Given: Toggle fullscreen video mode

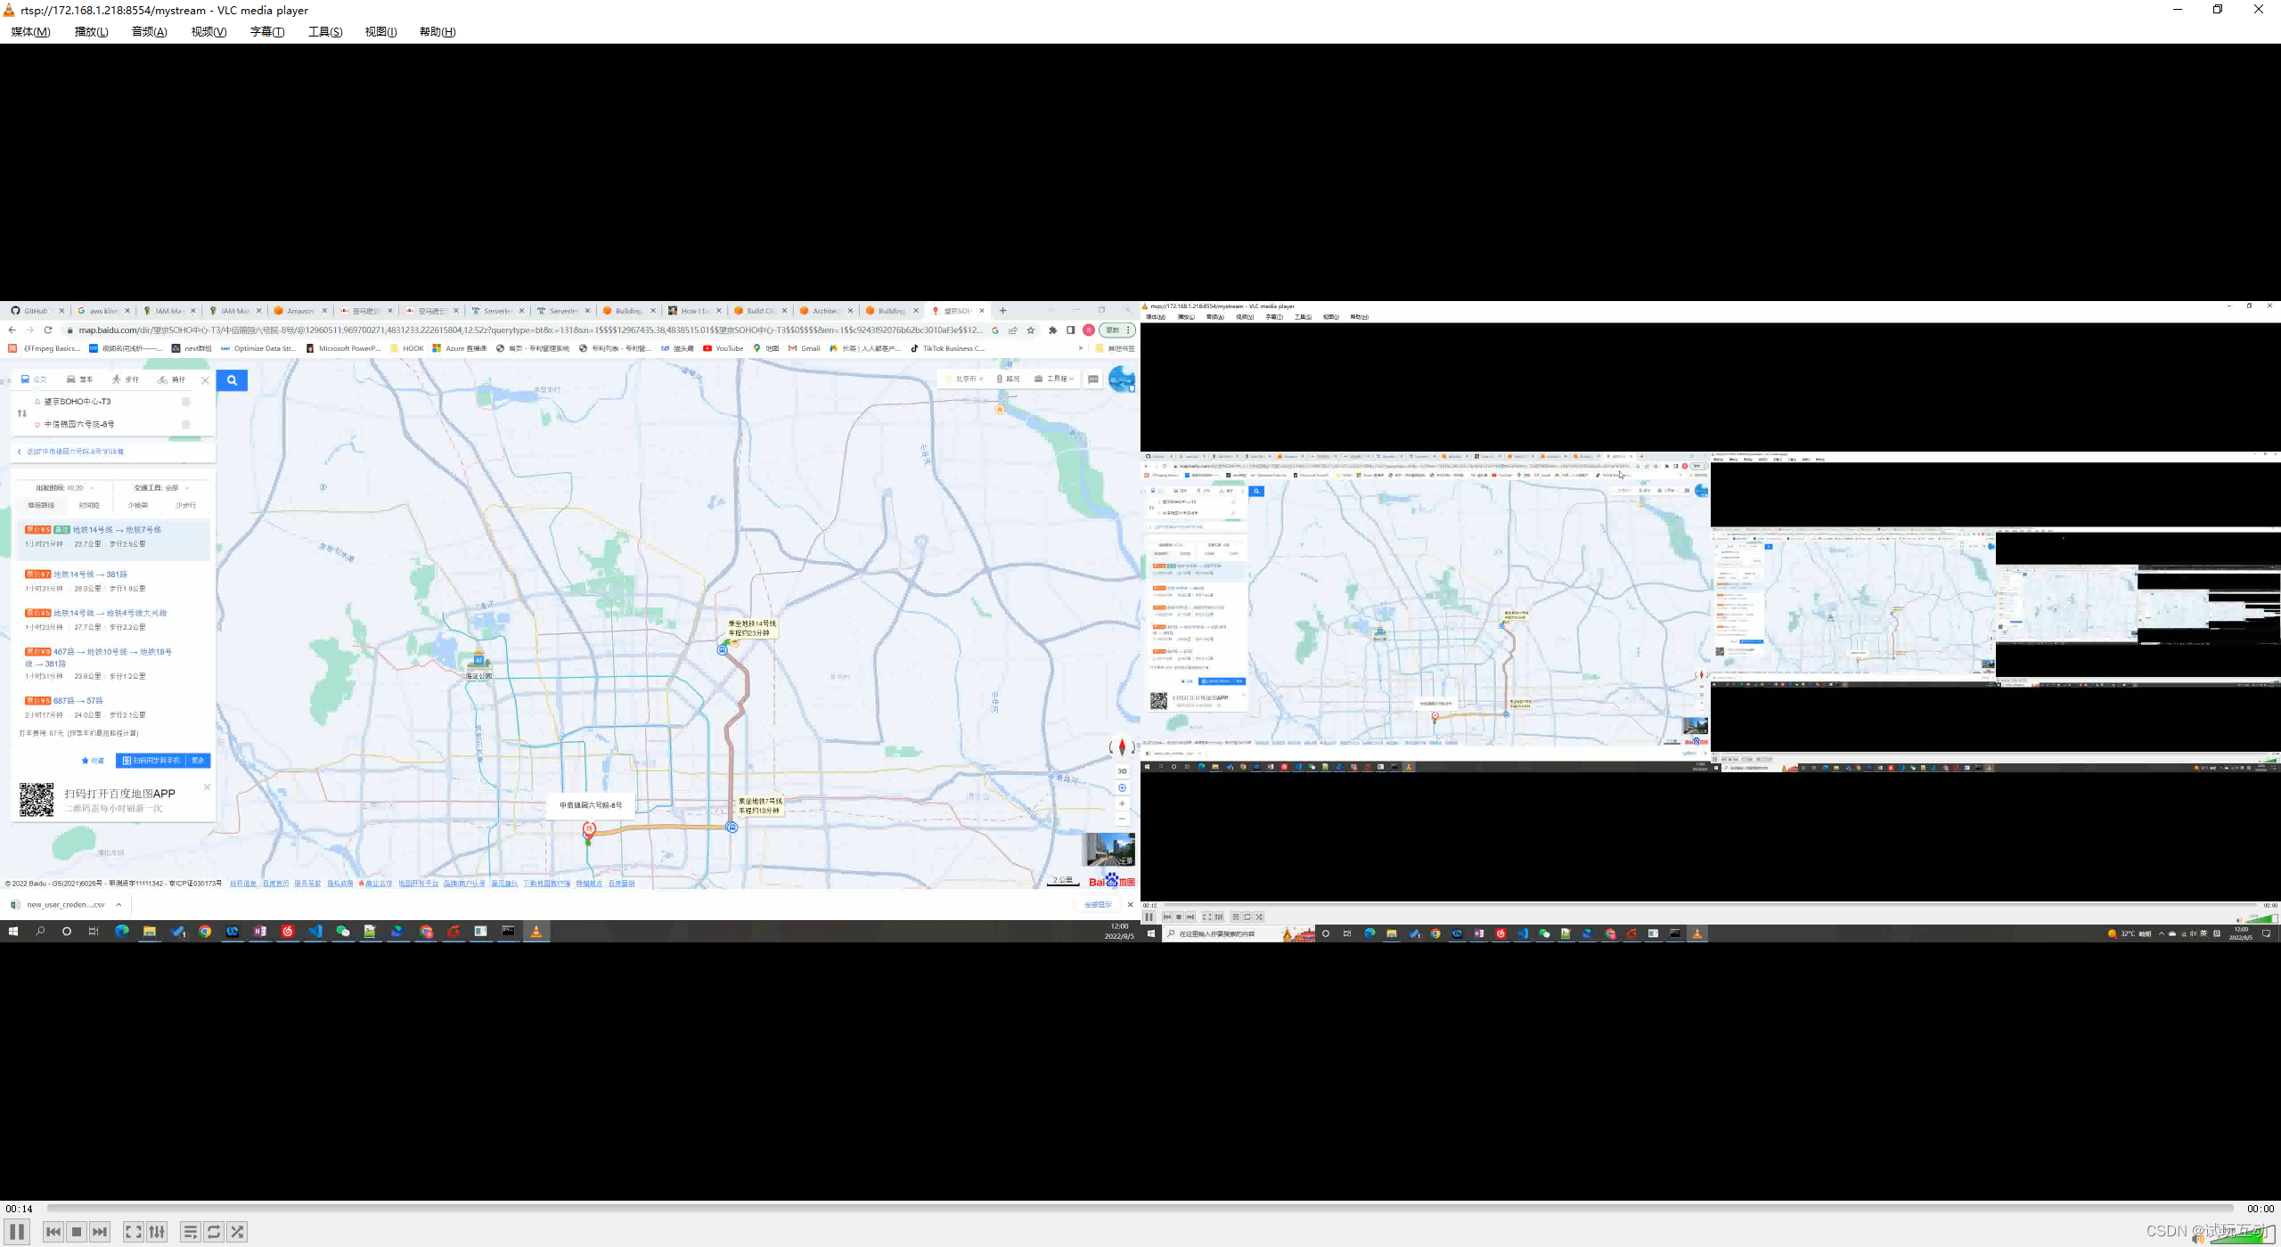Looking at the screenshot, I should pos(133,1232).
